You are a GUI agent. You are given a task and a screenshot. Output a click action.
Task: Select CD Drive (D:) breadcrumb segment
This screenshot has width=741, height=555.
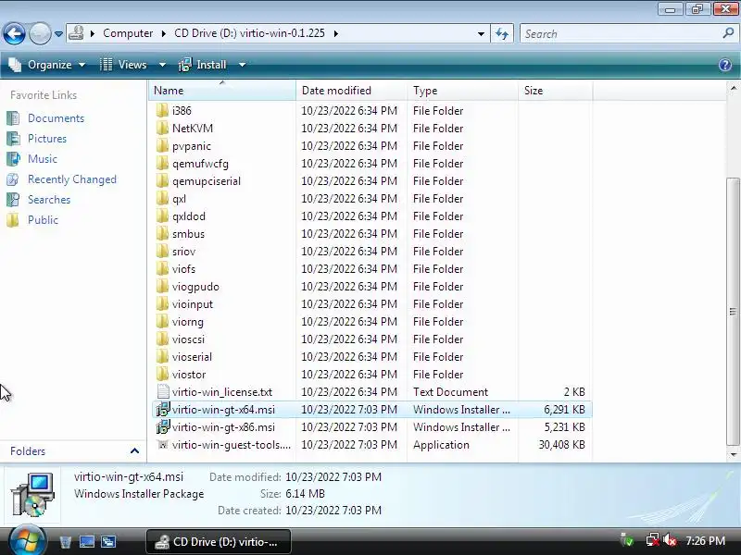pos(249,33)
